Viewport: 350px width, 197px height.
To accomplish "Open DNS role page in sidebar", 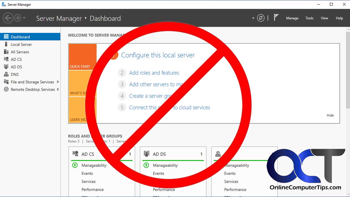I will coord(15,74).
